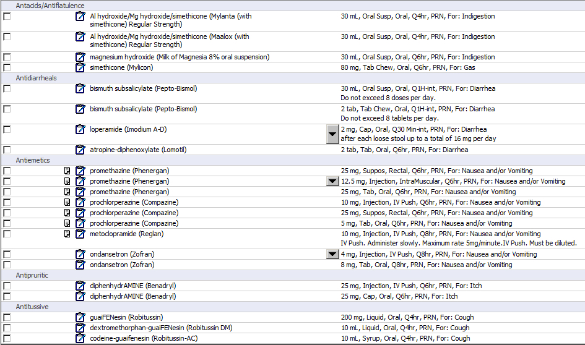
Task: Click the Antidiarrheals section header
Action: point(36,78)
